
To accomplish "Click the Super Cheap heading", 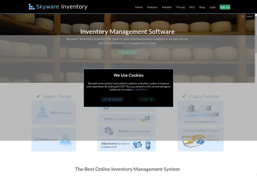I will [57, 96].
